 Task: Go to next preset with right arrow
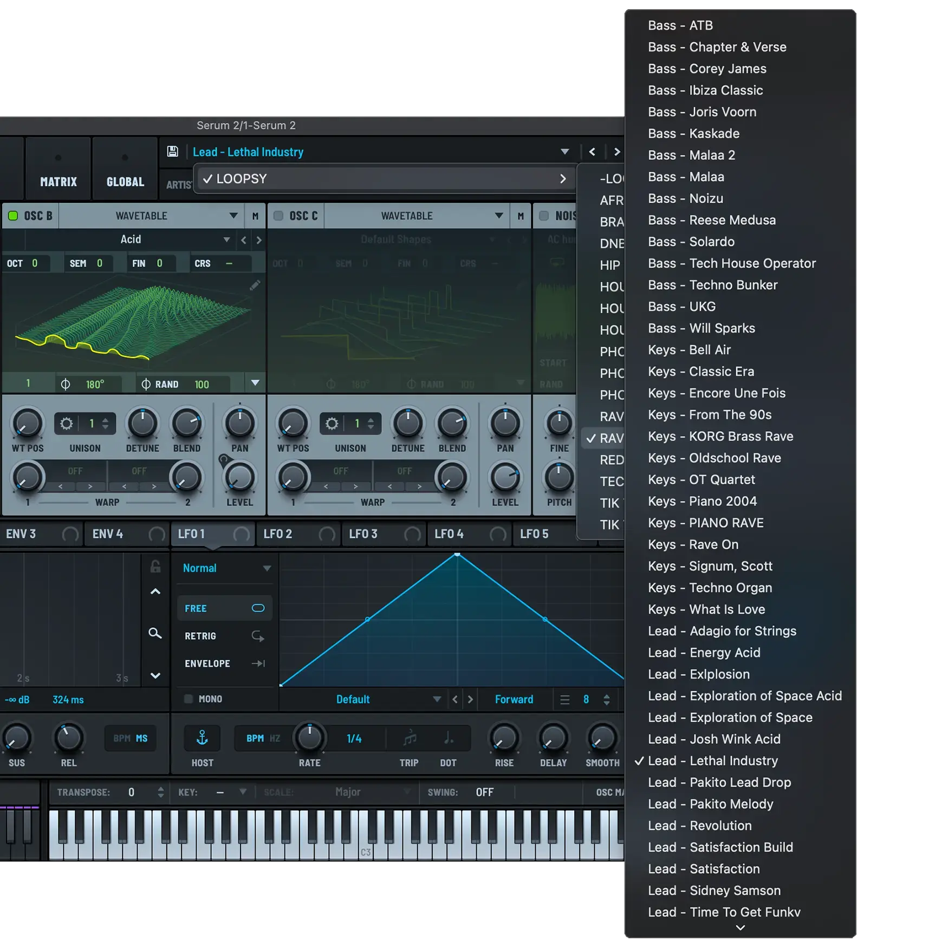(616, 152)
